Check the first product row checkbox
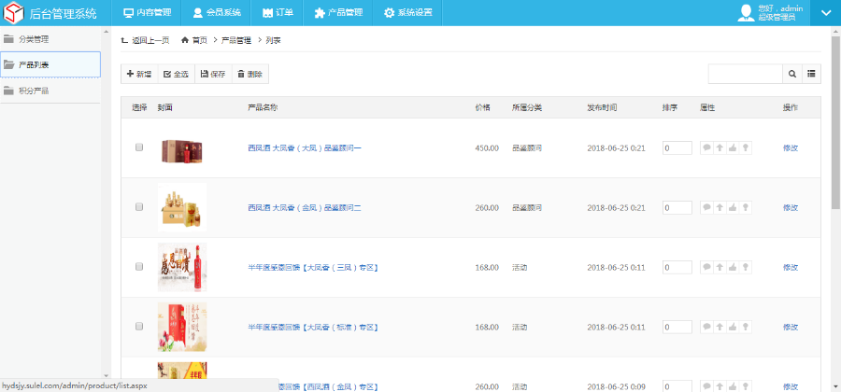The width and height of the screenshot is (841, 392). point(139,147)
